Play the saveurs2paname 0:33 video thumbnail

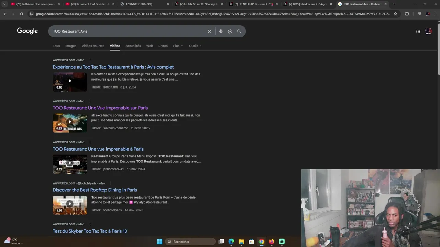coord(70,123)
